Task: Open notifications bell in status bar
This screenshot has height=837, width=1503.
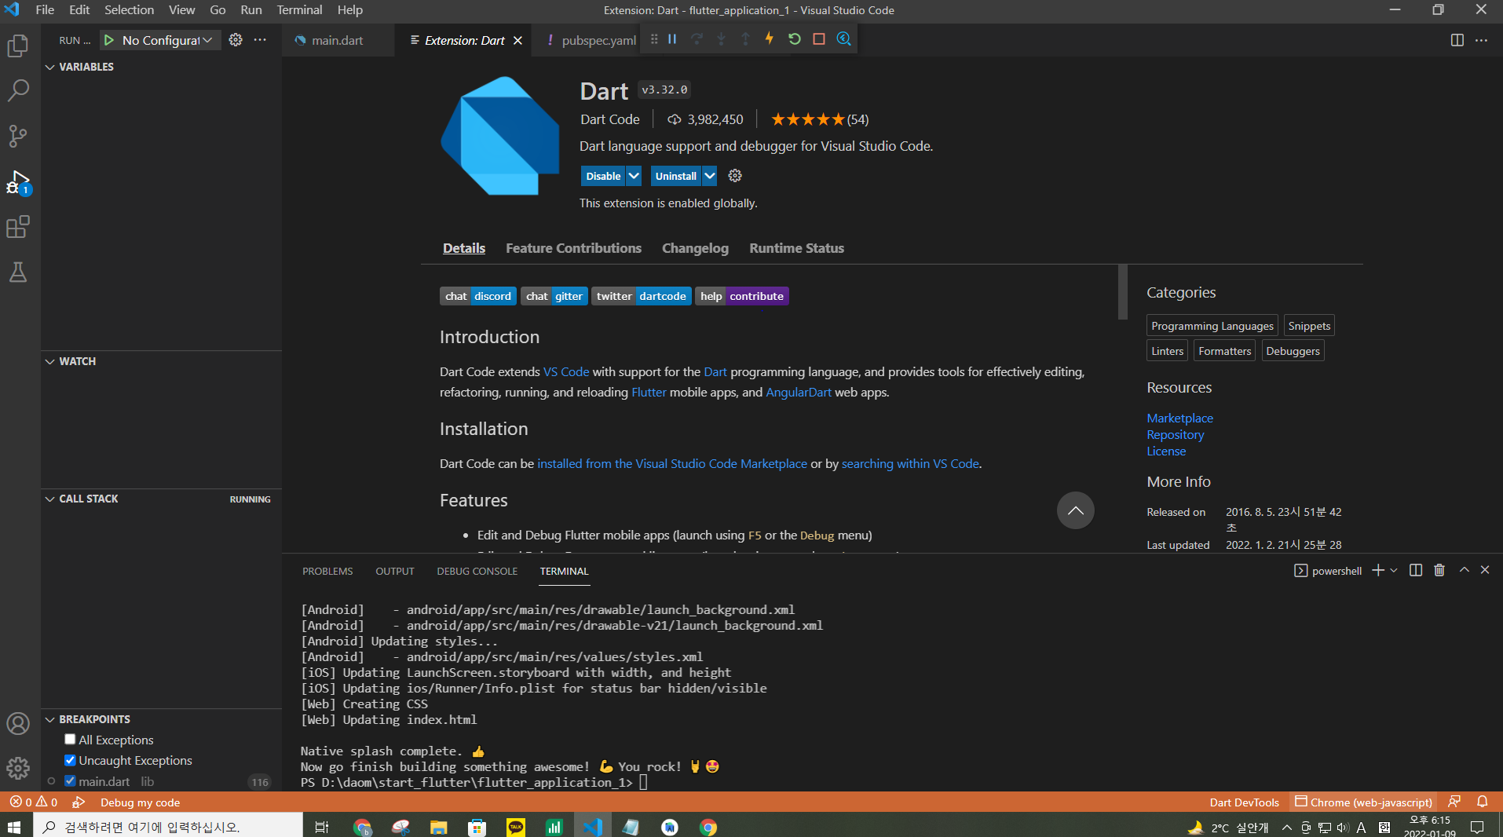Action: click(1483, 802)
